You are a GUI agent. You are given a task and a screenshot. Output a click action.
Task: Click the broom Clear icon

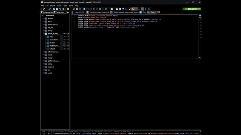(130, 9)
